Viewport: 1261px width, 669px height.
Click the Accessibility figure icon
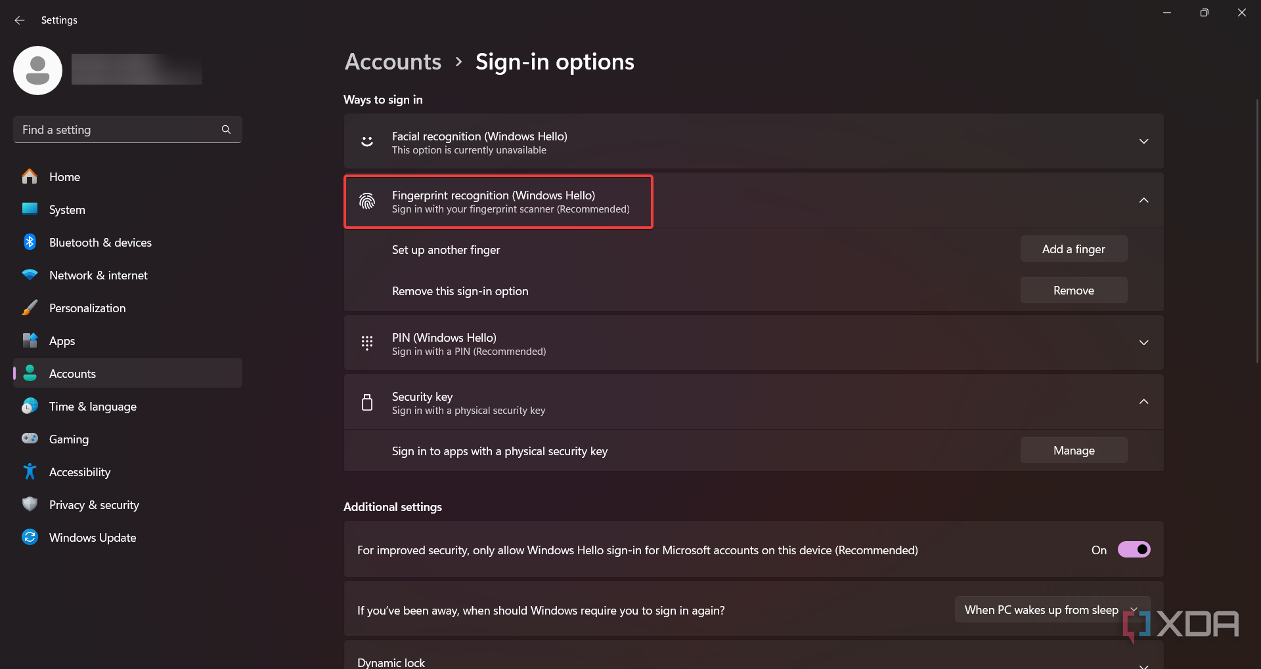click(30, 472)
